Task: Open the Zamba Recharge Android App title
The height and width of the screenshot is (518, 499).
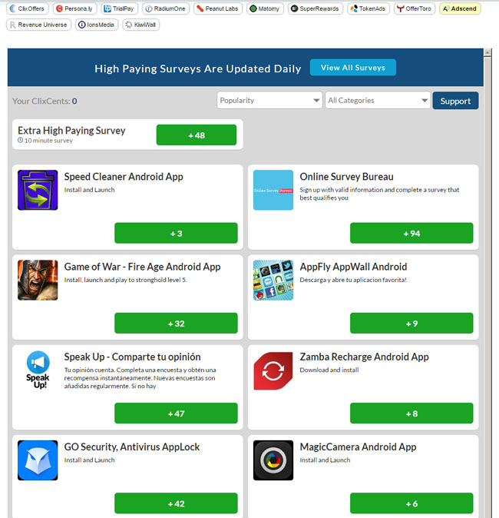Action: 364,357
